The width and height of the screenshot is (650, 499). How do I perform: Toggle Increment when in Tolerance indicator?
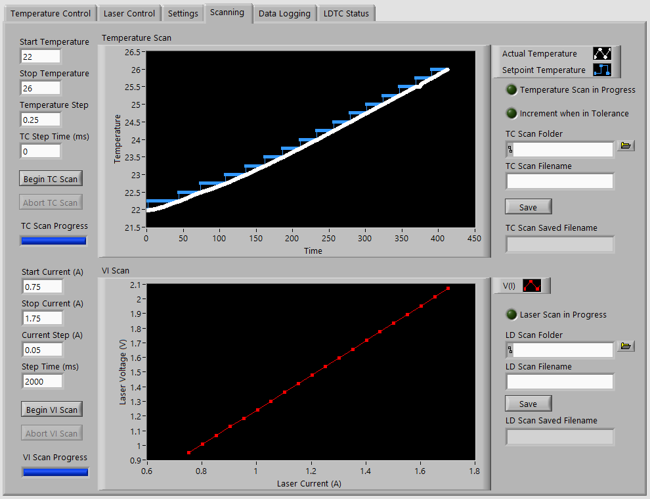[511, 114]
